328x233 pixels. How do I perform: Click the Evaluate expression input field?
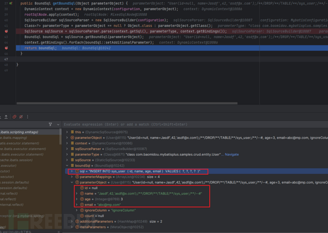[190, 124]
